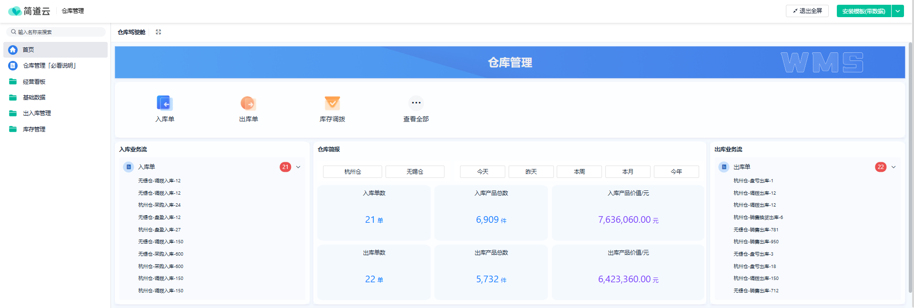The image size is (914, 308).
Task: Open record 杭州仓-销售出库-950
Action: pyautogui.click(x=756, y=242)
